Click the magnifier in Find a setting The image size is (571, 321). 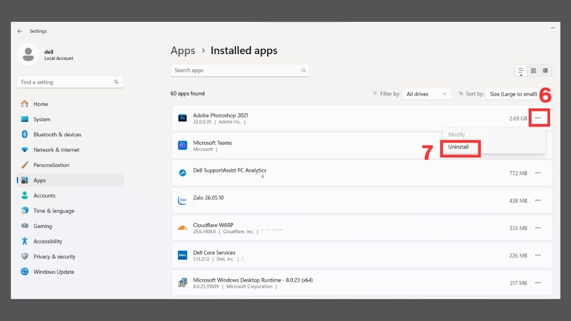click(116, 82)
